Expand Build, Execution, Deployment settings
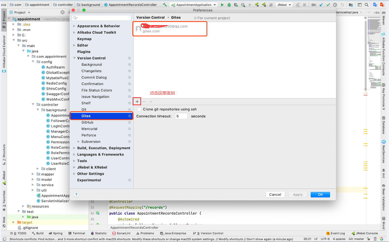389x242 pixels. pyautogui.click(x=74, y=148)
